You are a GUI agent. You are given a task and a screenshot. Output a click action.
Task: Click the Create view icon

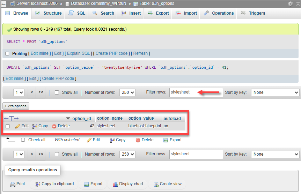[156, 184]
